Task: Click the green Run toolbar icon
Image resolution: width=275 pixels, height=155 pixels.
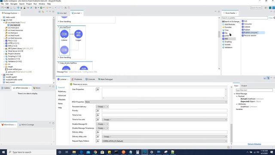Action: pyautogui.click(x=41, y=8)
